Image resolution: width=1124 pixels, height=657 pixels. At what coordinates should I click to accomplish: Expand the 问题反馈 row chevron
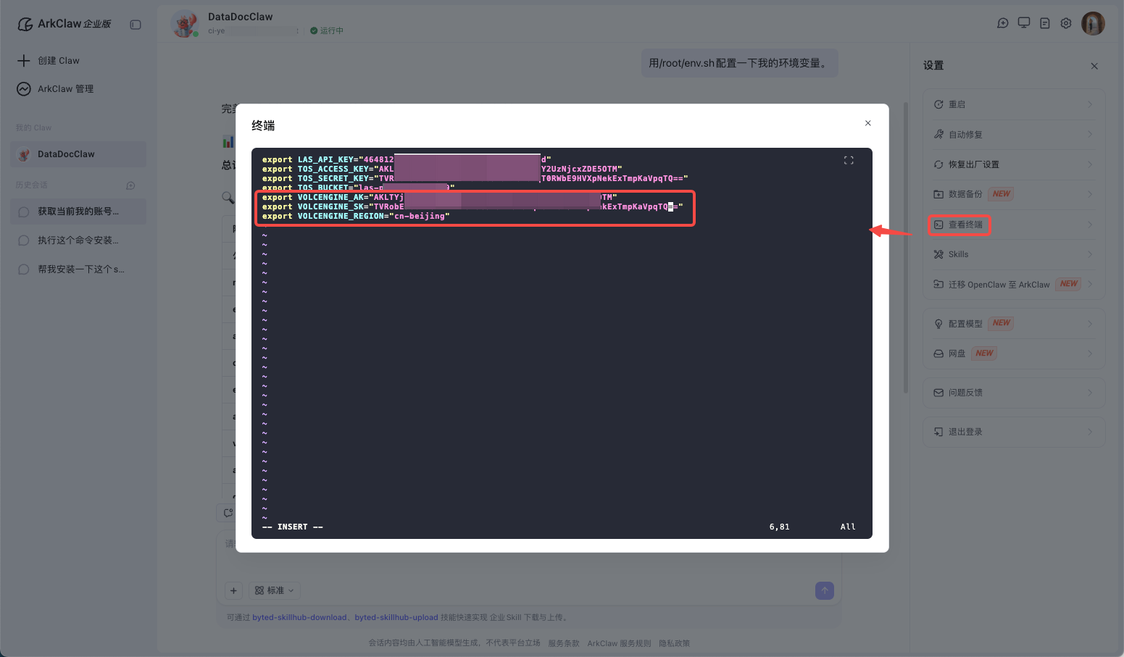pos(1090,393)
